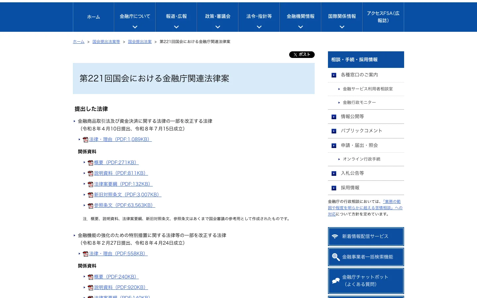This screenshot has height=298, width=477.
Task: Open the 新旧対照条文 (PDF:3,007KB) link
Action: tap(128, 195)
